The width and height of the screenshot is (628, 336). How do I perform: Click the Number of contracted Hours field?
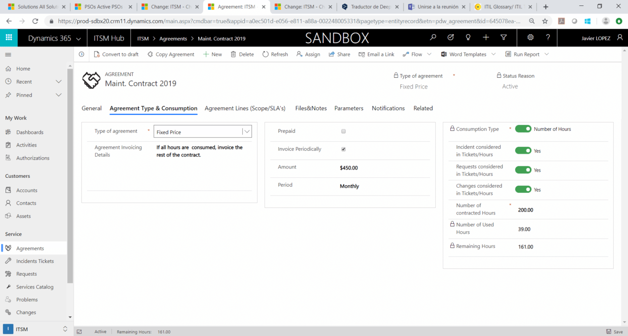pyautogui.click(x=525, y=210)
